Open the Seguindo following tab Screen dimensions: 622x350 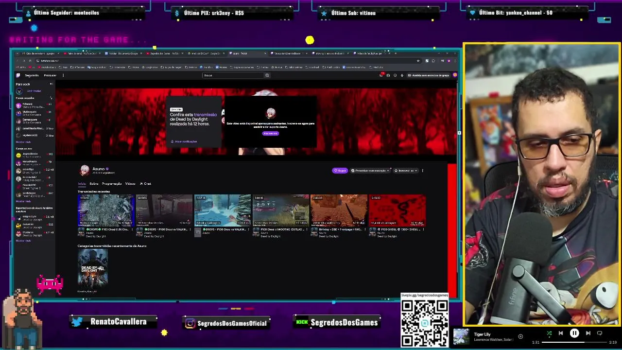pos(32,75)
